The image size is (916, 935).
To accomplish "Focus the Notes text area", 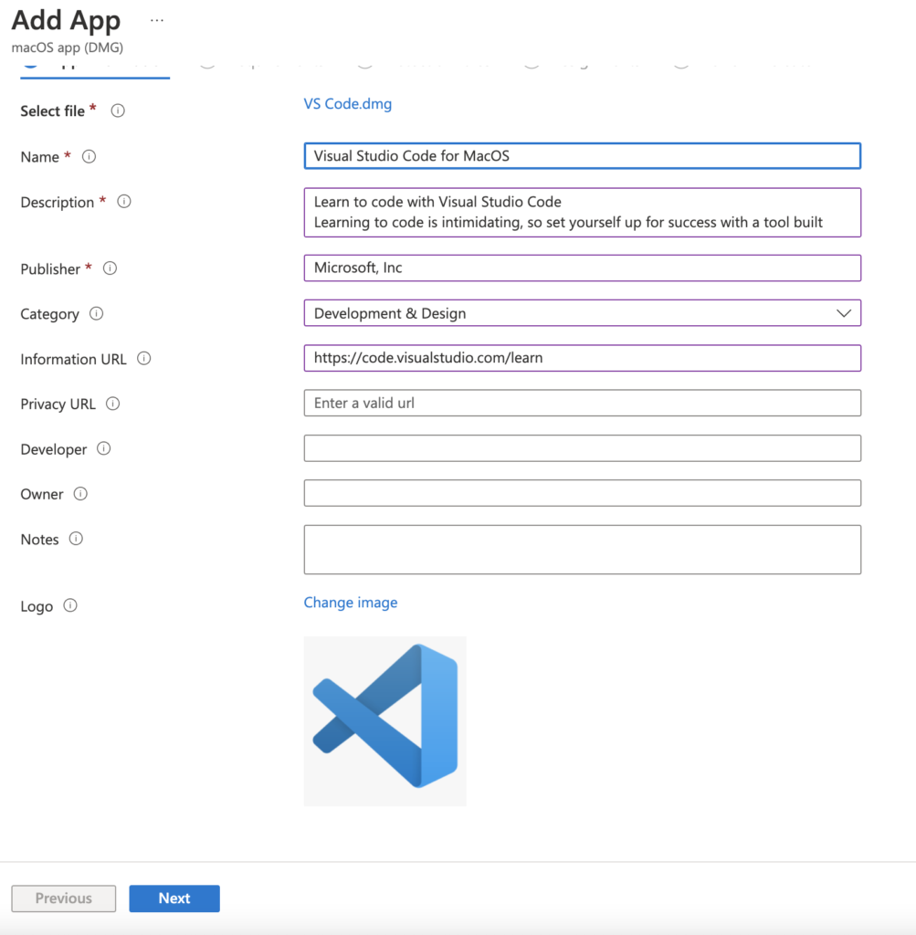I will tap(582, 550).
